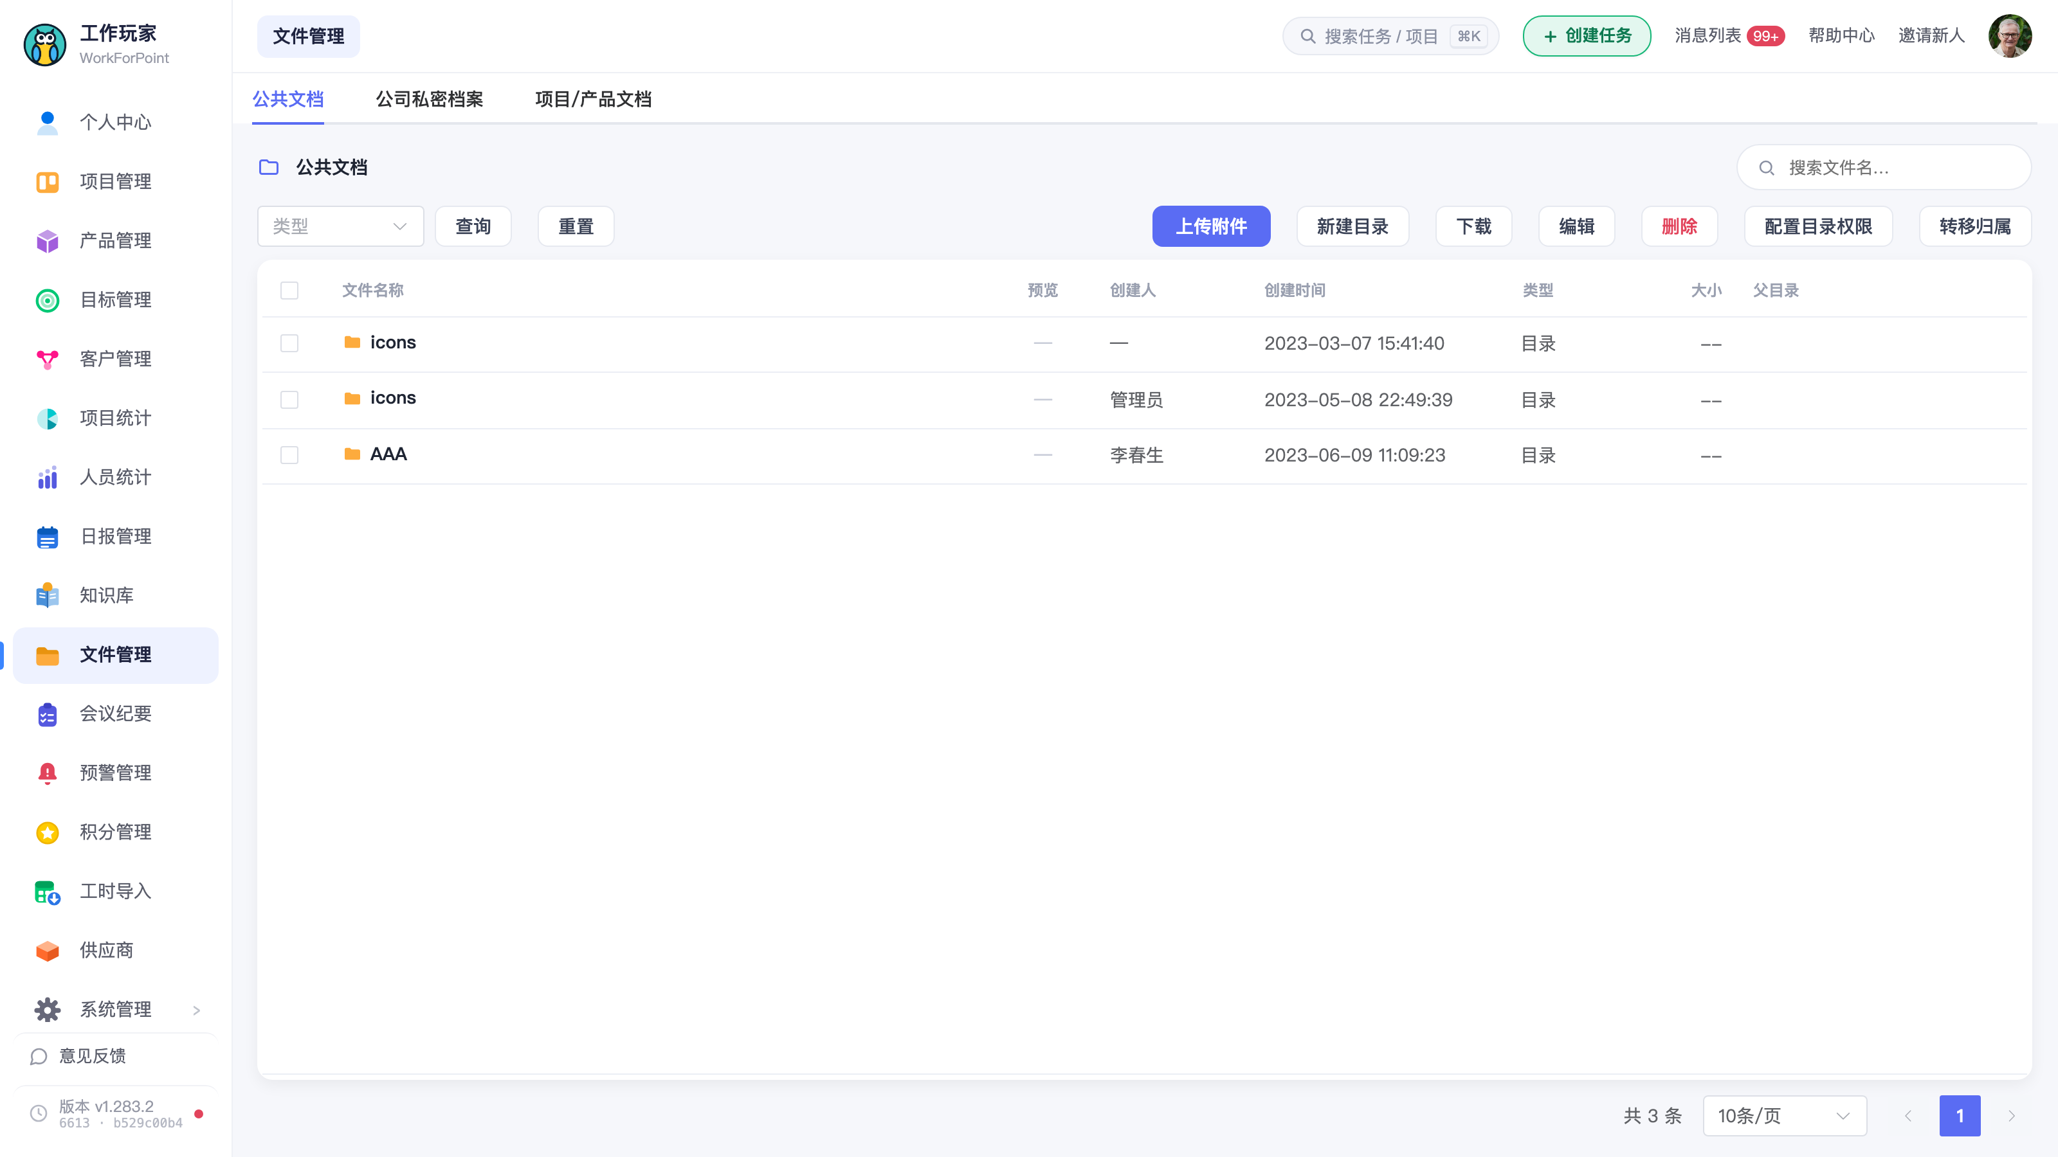Click the 创建任务 button
This screenshot has height=1157, width=2058.
click(1586, 36)
